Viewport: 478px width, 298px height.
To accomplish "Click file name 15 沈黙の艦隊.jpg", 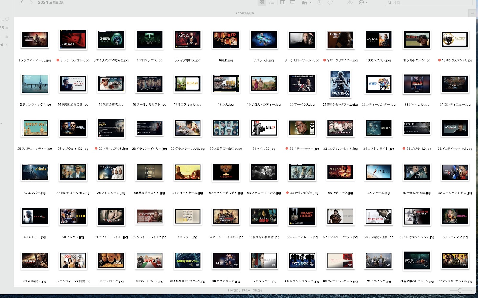I will coord(111,105).
